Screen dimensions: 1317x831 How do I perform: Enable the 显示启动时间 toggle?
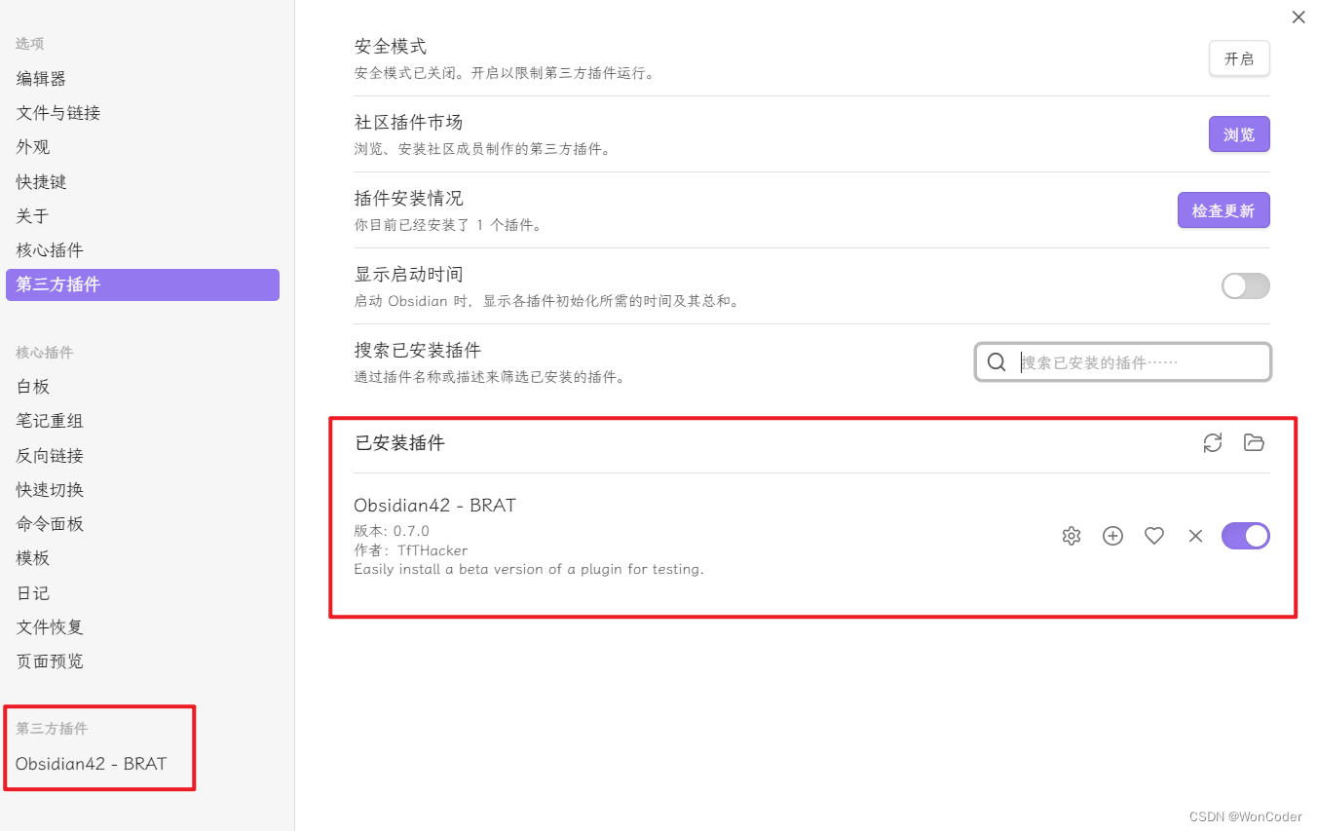point(1246,285)
